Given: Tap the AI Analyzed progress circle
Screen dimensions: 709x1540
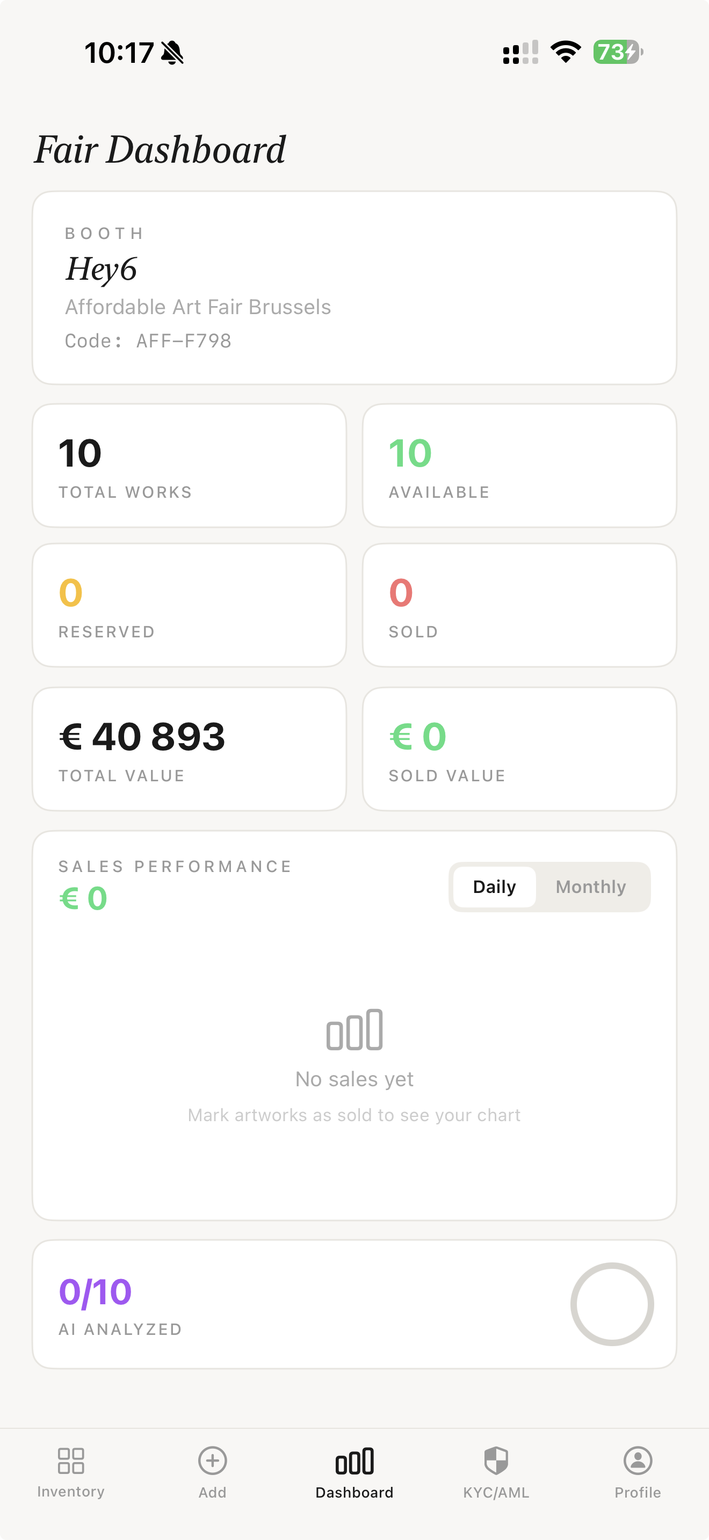Looking at the screenshot, I should click(613, 1304).
